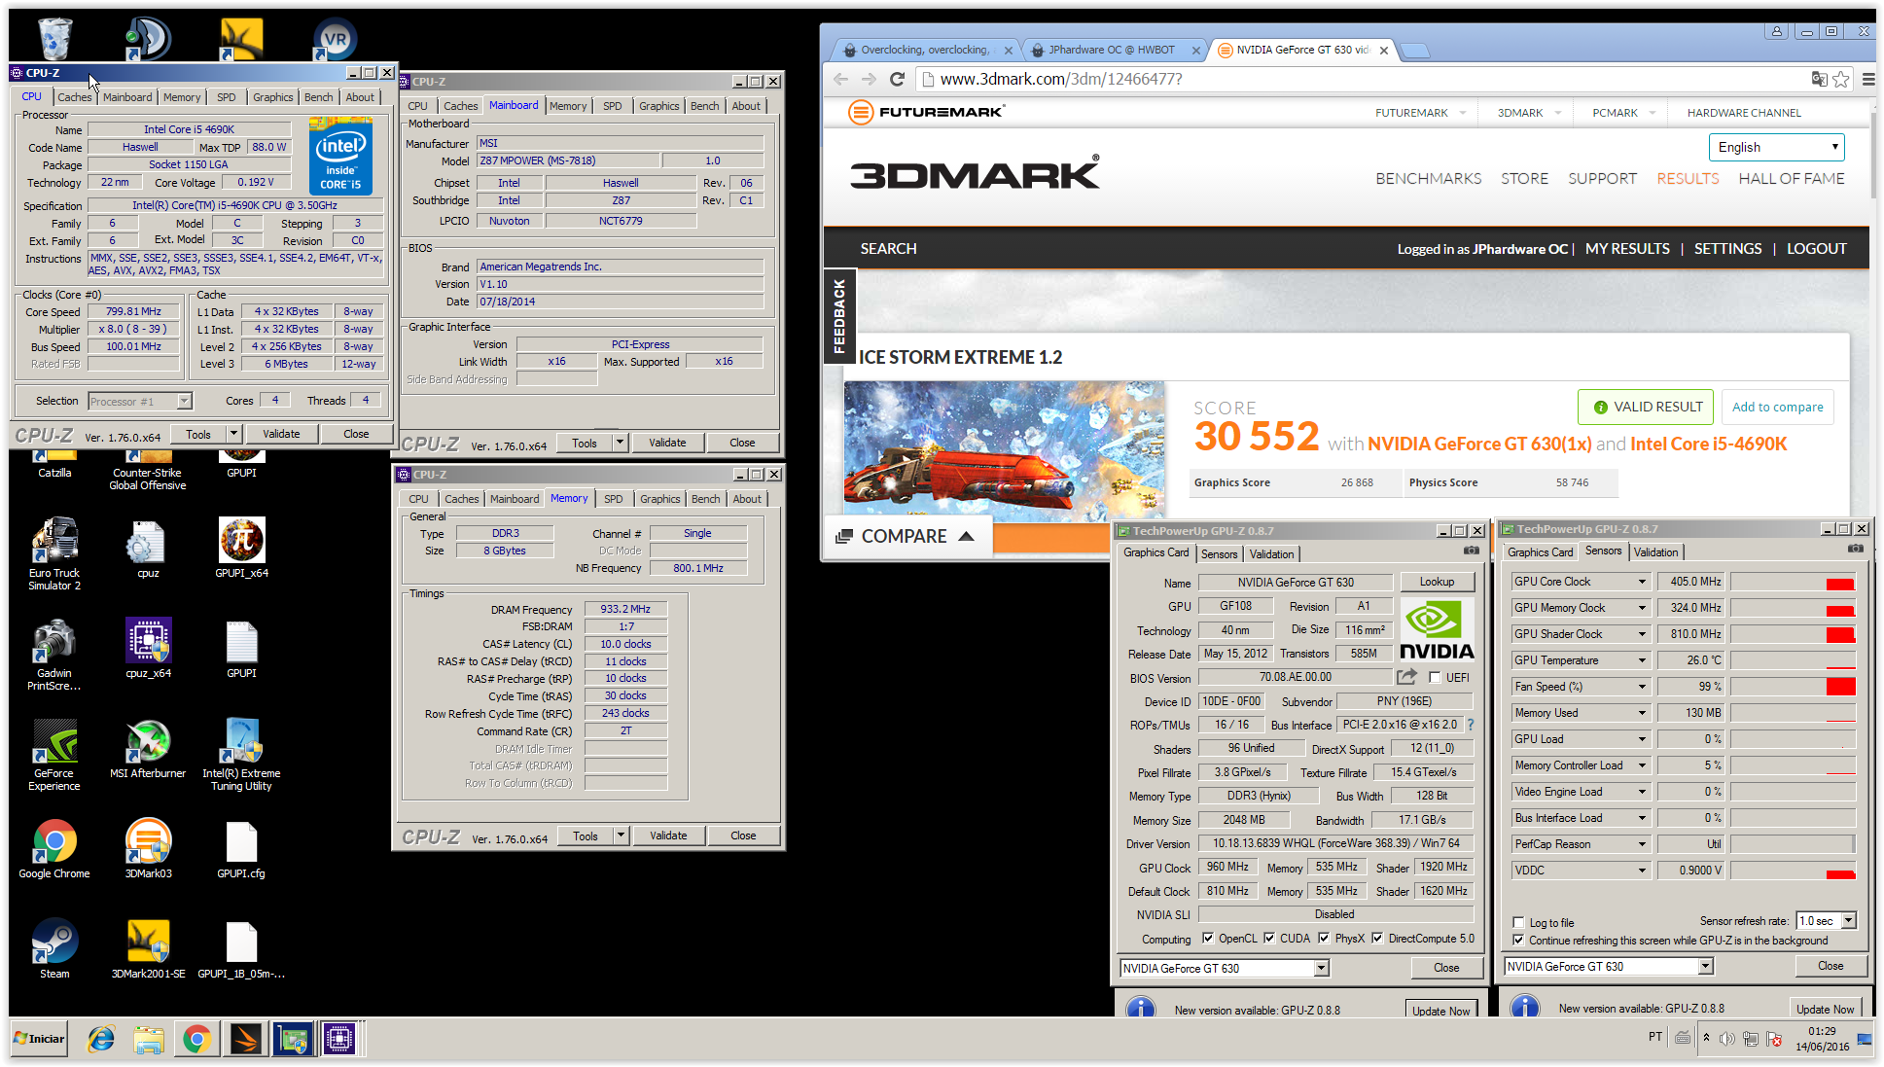Click the BIOS share icon in GPU-Z
Screen dimensions: 1884x1067
[x=1407, y=677]
